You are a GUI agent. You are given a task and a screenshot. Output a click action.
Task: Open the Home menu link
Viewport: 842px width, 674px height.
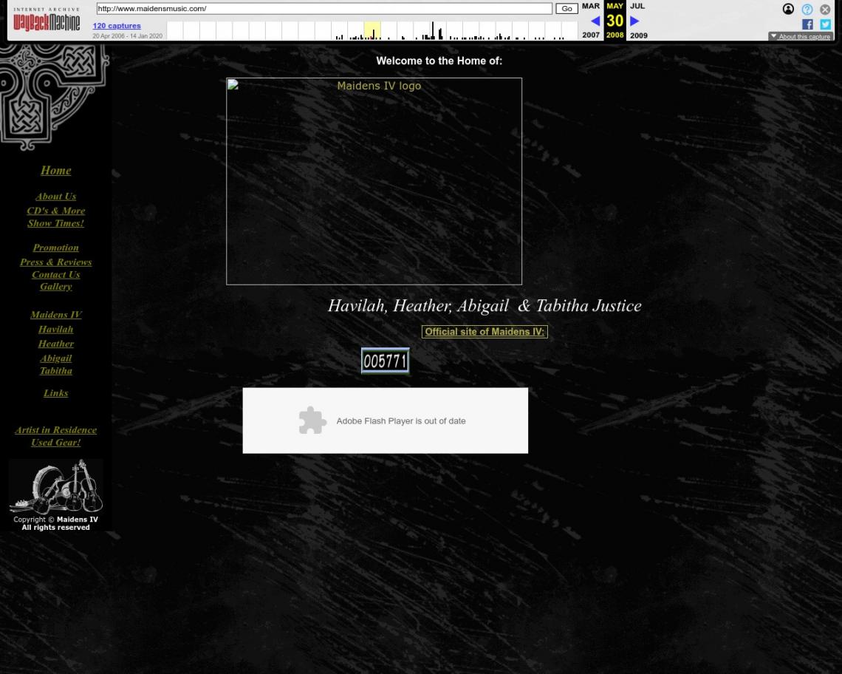tap(56, 171)
